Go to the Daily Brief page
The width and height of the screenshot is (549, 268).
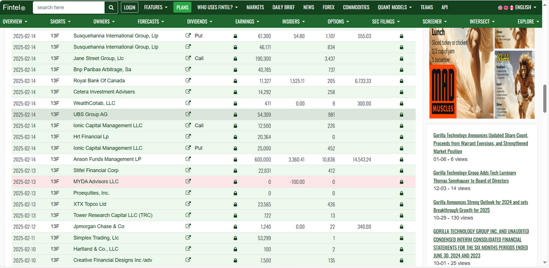coord(284,8)
